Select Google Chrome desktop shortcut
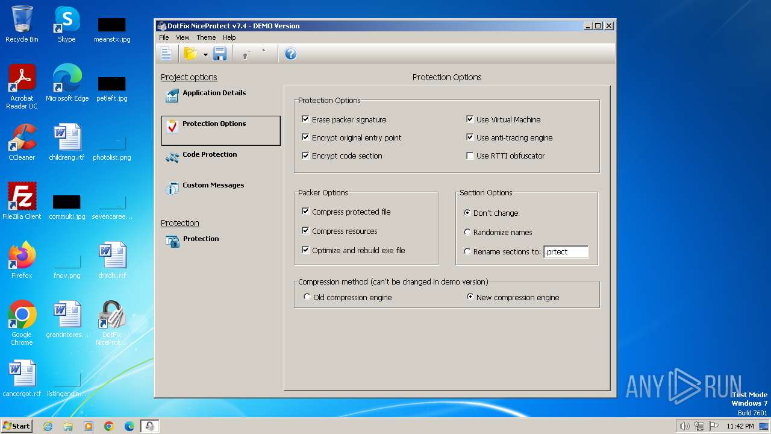The height and width of the screenshot is (434, 771). tap(22, 323)
